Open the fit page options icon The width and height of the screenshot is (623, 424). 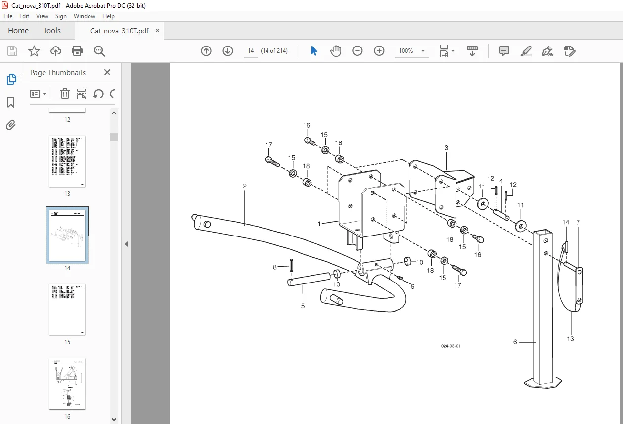click(444, 51)
